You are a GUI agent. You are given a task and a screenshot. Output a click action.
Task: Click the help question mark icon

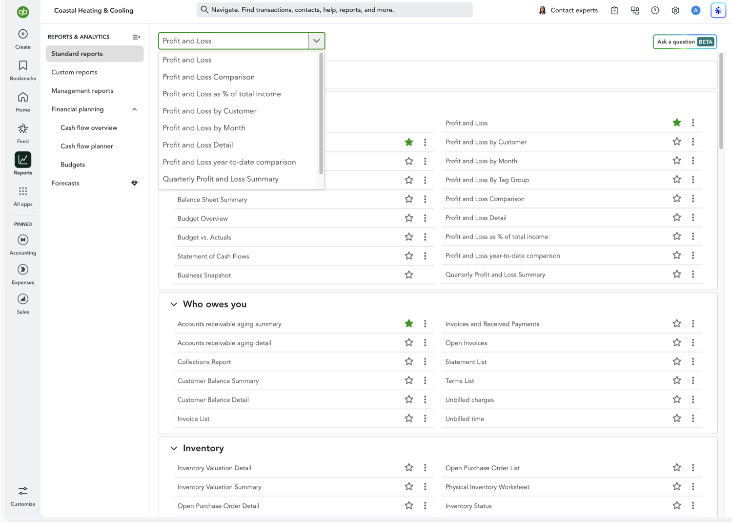click(x=655, y=10)
